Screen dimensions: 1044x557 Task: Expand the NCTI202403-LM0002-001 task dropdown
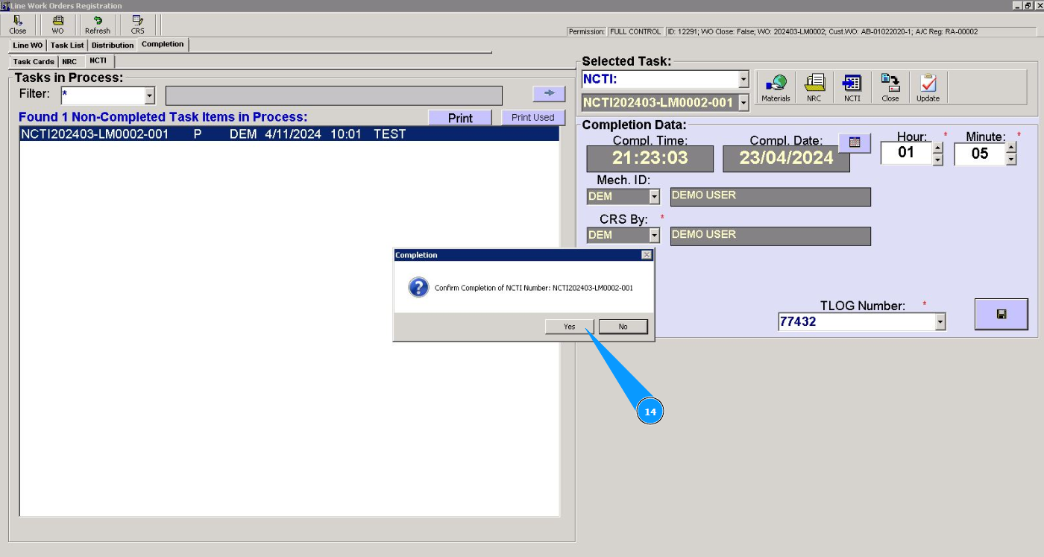[x=743, y=103]
